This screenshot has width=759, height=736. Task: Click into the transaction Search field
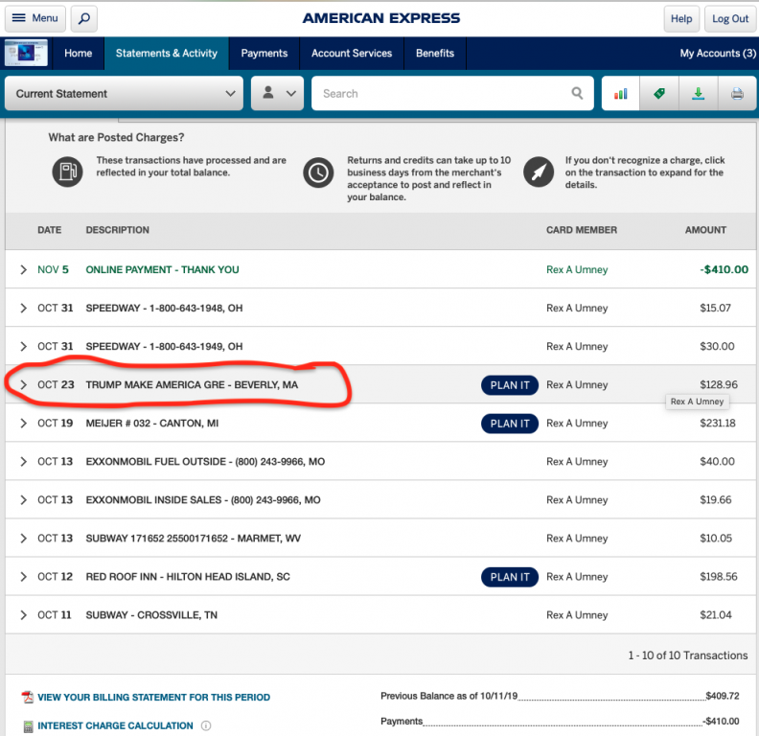click(441, 94)
